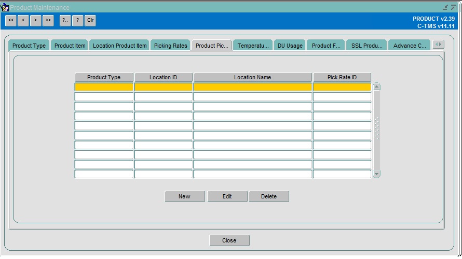Click the ?.. enter query button
This screenshot has width=462, height=259.
click(x=65, y=20)
